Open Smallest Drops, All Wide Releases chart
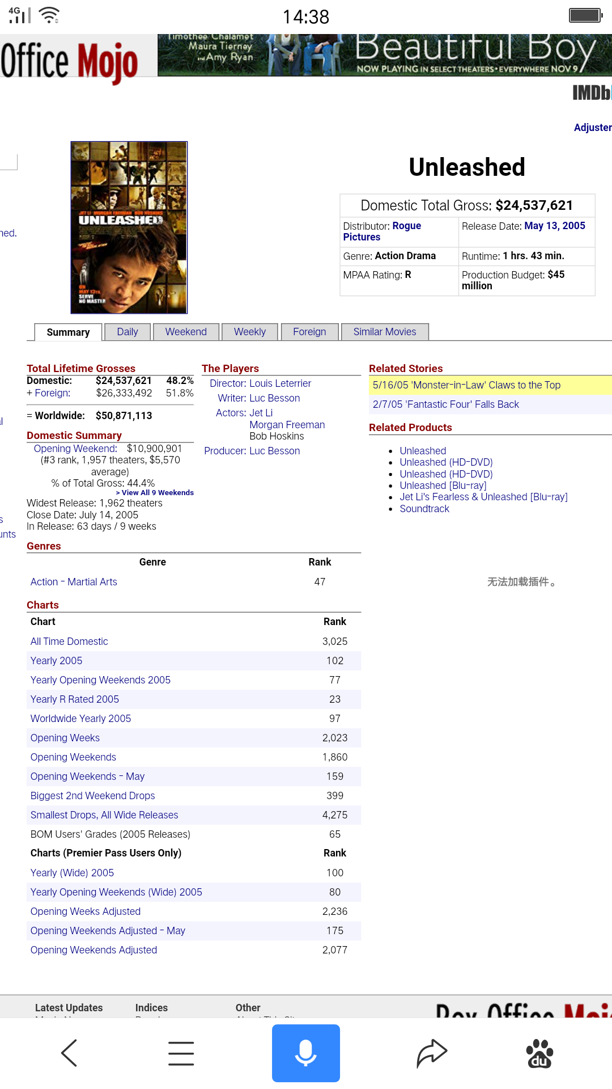The height and width of the screenshot is (1089, 612). [x=104, y=815]
